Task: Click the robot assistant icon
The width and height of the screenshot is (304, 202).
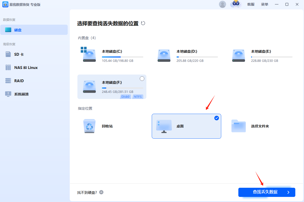Action: click(236, 4)
